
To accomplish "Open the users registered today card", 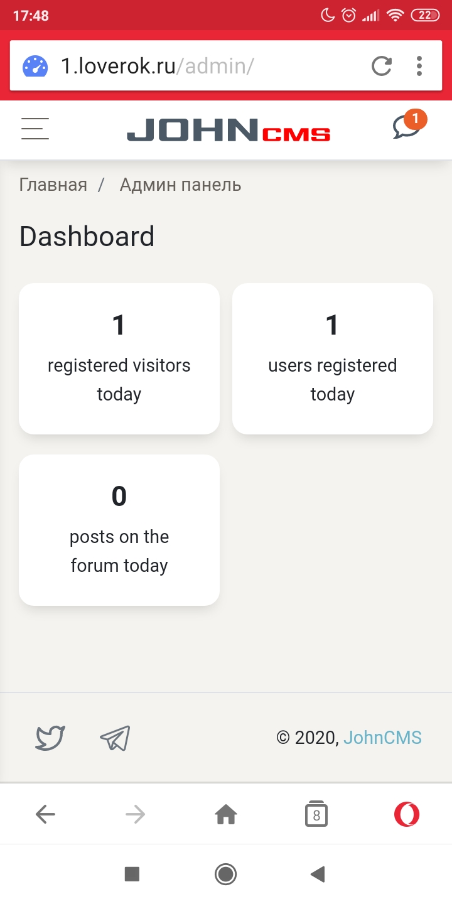I will click(x=333, y=358).
